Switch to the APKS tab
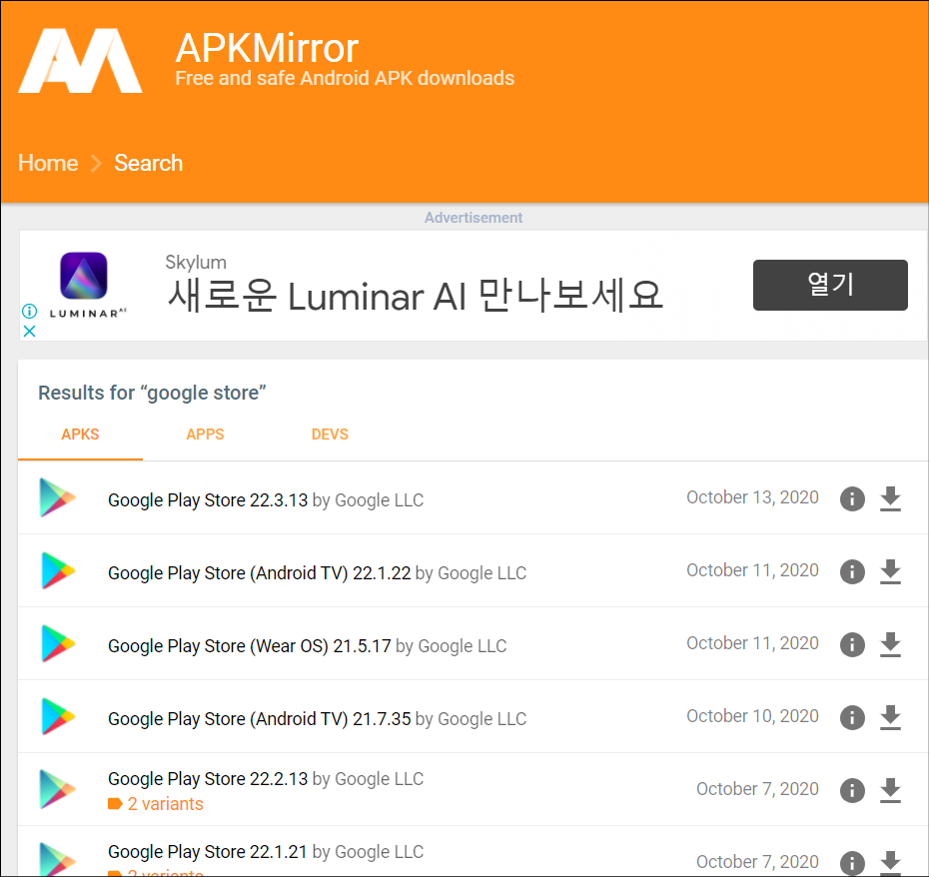The image size is (929, 877). click(x=80, y=435)
